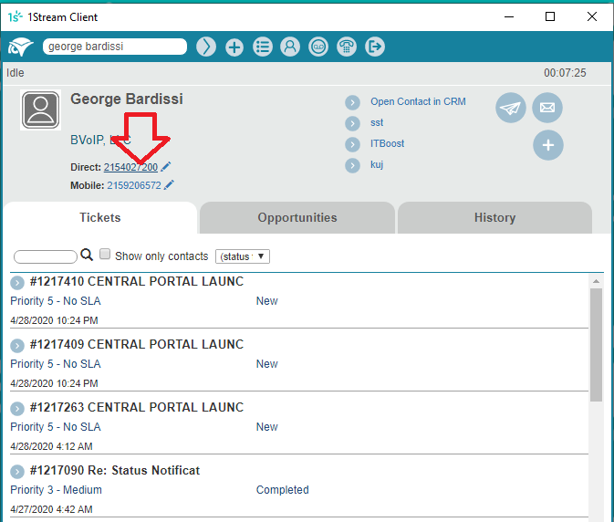Click the logout exit toolbar icon

[x=375, y=47]
